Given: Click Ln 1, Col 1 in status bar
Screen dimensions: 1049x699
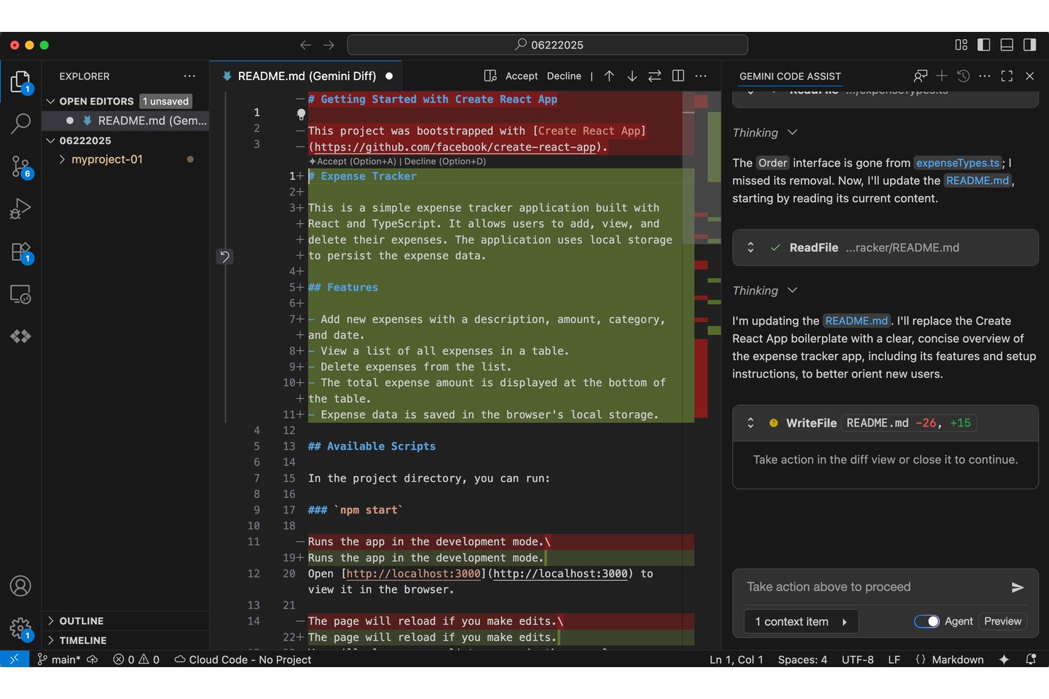Looking at the screenshot, I should click(x=736, y=659).
